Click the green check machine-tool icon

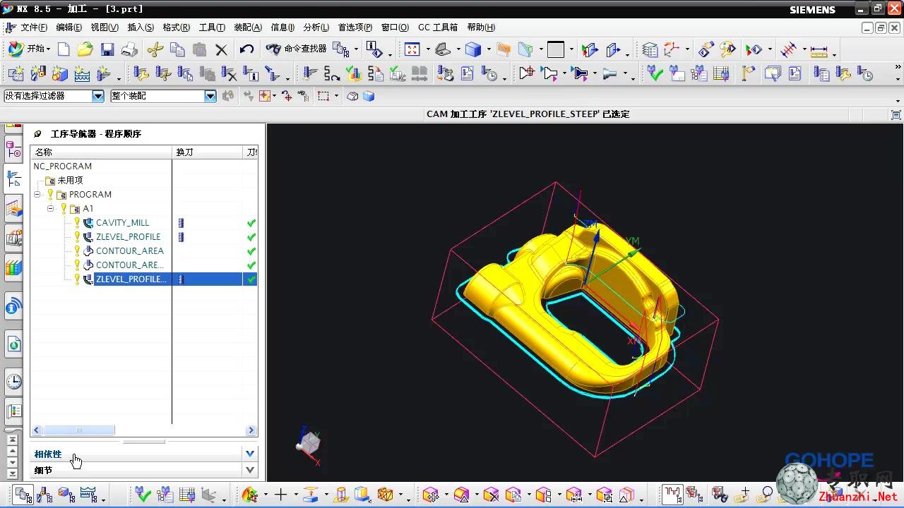pyautogui.click(x=655, y=73)
